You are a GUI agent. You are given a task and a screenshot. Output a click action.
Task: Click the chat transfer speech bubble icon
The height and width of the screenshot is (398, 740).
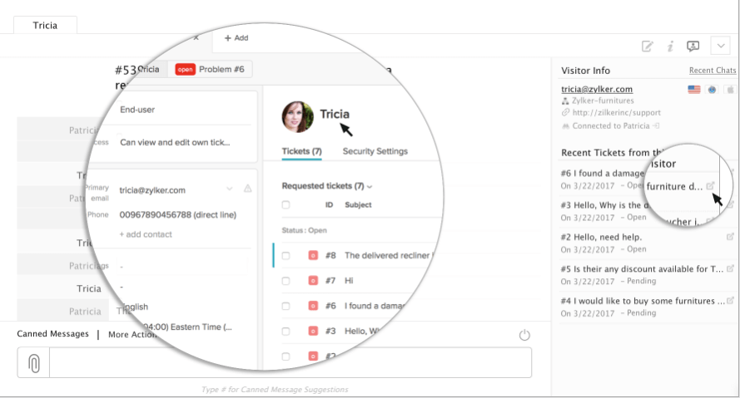click(x=693, y=47)
